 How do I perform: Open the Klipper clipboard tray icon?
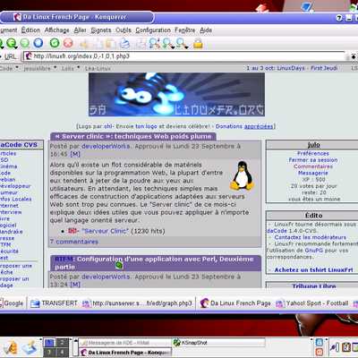click(x=346, y=347)
